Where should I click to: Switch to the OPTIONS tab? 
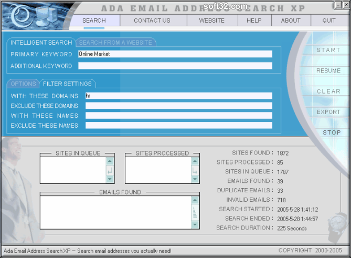point(23,84)
